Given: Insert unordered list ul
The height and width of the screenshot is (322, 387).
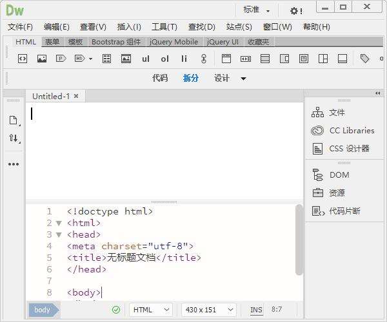Looking at the screenshot, I should 146,59.
